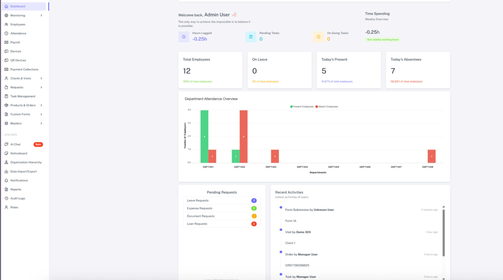Click the Data Import/Export icon
The height and width of the screenshot is (280, 503).
[6, 171]
